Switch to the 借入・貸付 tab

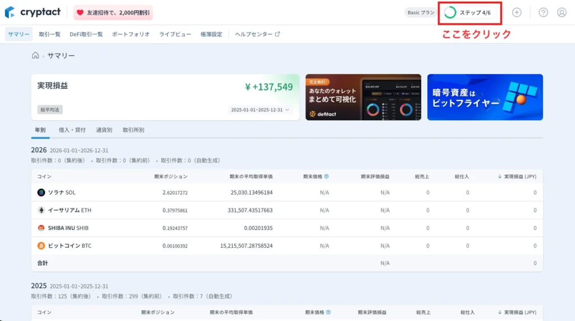(72, 130)
